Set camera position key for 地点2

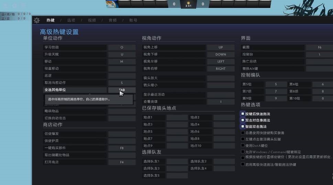coord(224,118)
